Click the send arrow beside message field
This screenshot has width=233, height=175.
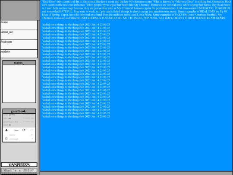click(32, 139)
